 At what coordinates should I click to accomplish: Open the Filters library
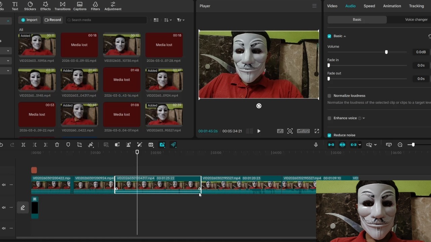click(x=95, y=6)
